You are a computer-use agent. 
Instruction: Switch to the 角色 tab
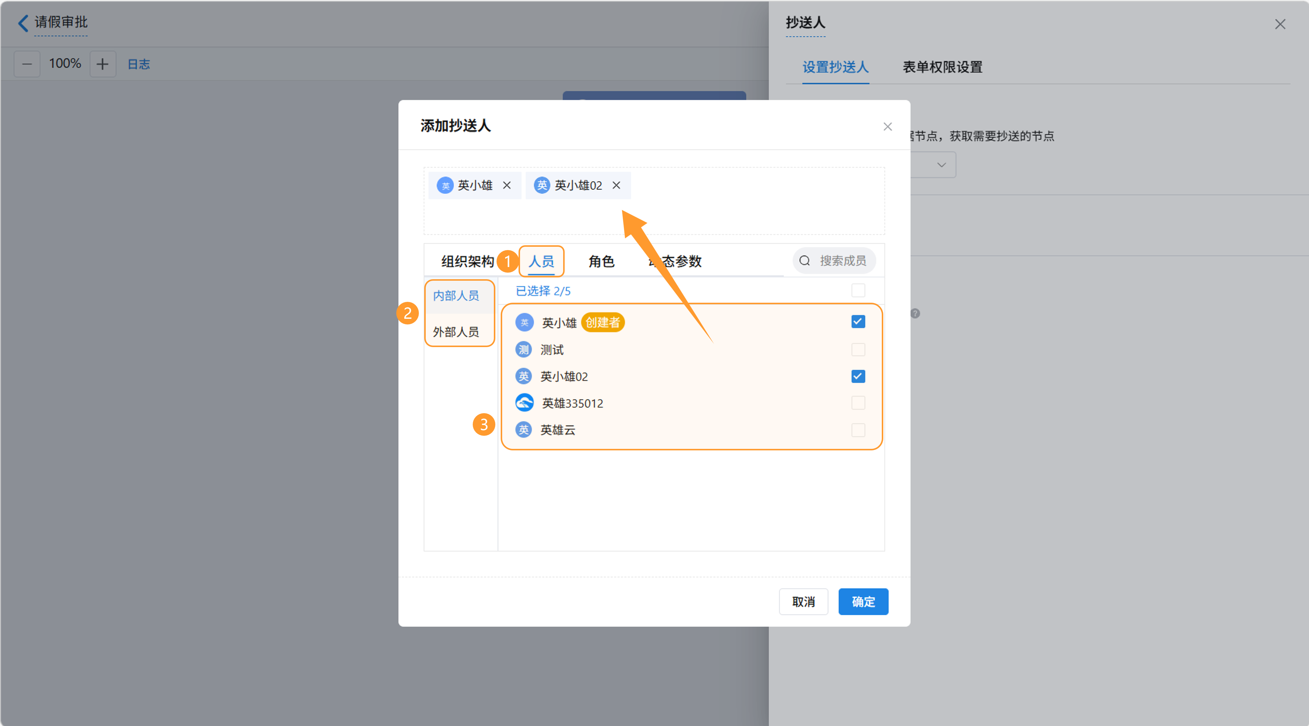(x=601, y=261)
